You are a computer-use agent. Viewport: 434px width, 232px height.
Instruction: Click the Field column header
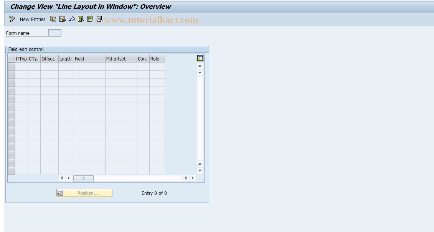90,59
